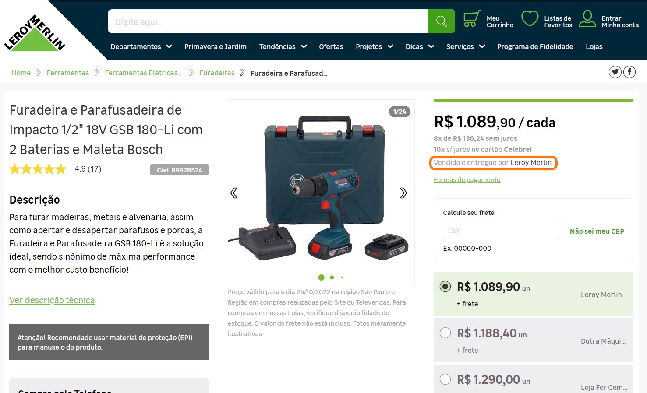The image size is (647, 393).
Task: Open favorites lists via heart icon
Action: 530,19
